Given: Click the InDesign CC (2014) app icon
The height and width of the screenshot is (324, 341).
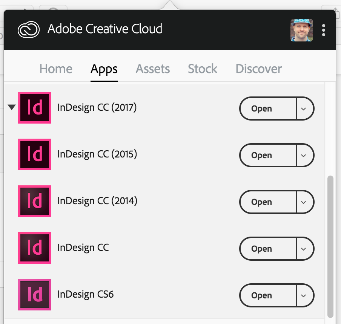Looking at the screenshot, I should click(35, 201).
